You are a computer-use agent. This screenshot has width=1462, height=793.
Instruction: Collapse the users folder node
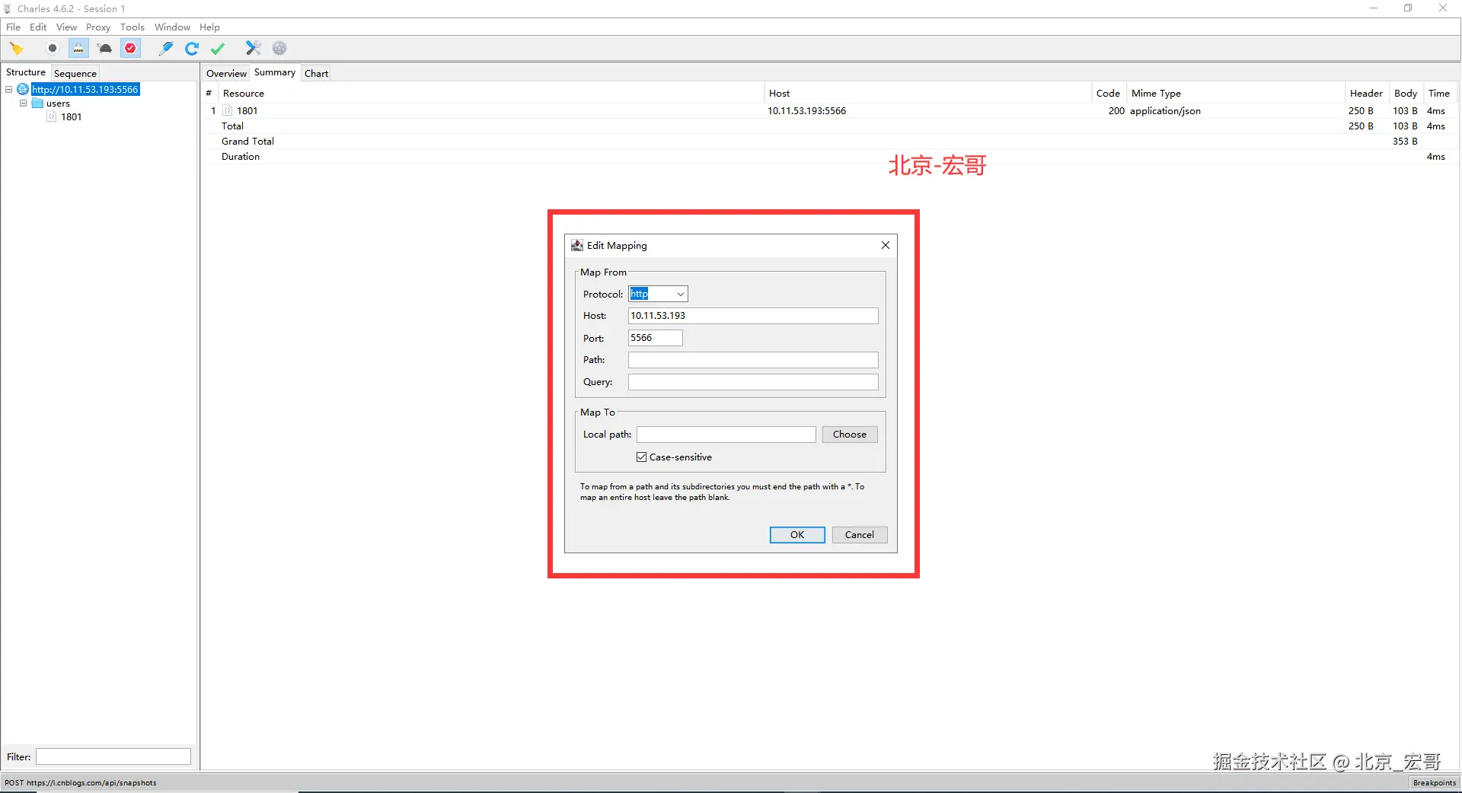(x=23, y=104)
